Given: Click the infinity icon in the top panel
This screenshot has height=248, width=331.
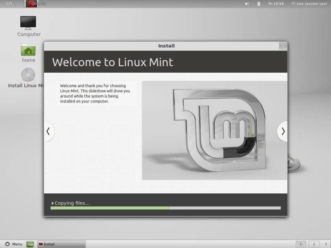Looking at the screenshot, I should coord(9,4).
